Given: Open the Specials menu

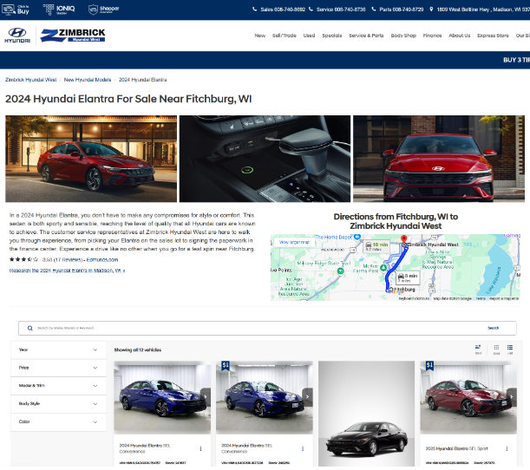Looking at the screenshot, I should click(x=332, y=36).
